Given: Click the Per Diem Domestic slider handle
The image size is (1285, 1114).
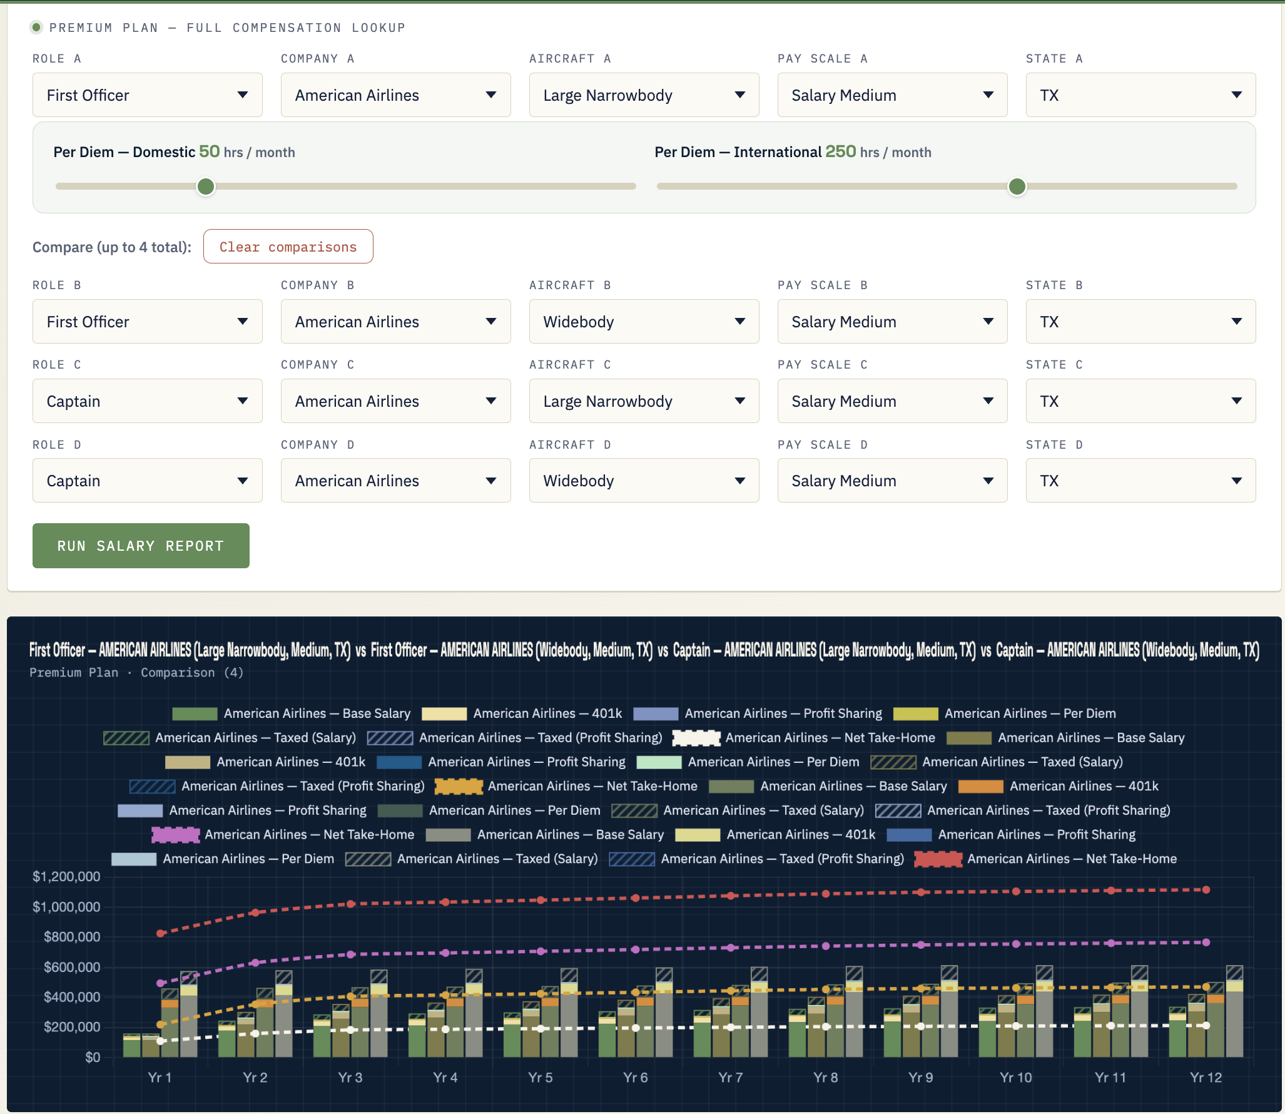Looking at the screenshot, I should (206, 187).
